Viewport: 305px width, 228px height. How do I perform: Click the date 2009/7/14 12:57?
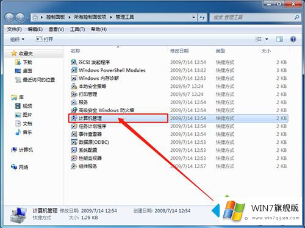click(x=188, y=166)
